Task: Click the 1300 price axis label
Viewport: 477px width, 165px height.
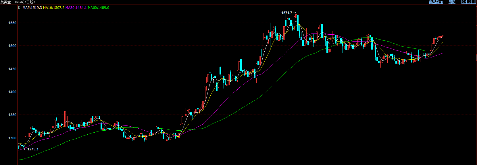Action: click(12, 138)
